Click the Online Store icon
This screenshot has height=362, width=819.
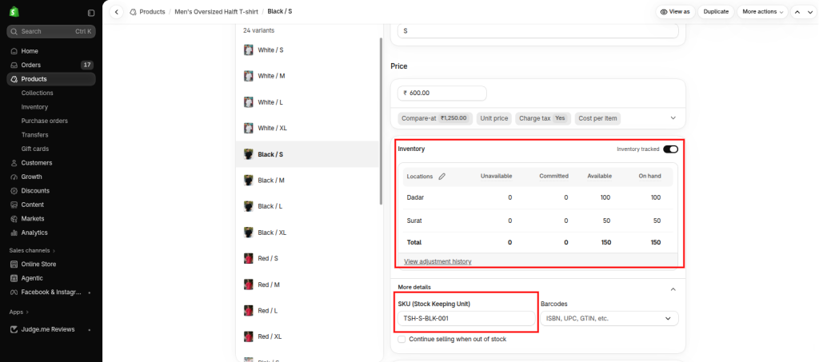14,264
